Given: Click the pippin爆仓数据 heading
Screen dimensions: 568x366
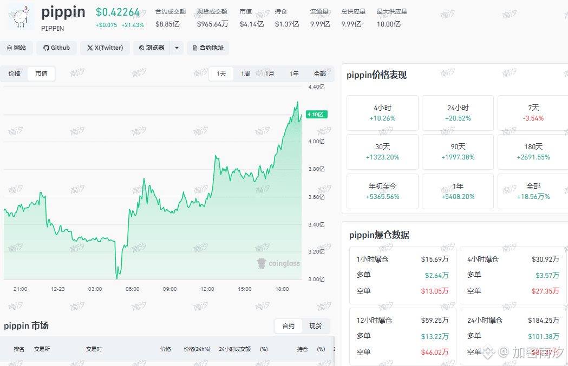Looking at the screenshot, I should click(x=379, y=235).
